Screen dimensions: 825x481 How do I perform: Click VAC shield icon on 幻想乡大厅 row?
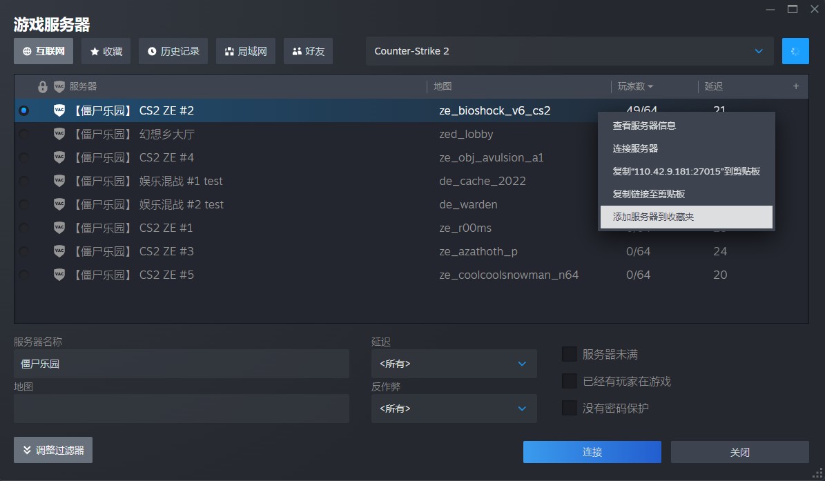pyautogui.click(x=59, y=134)
